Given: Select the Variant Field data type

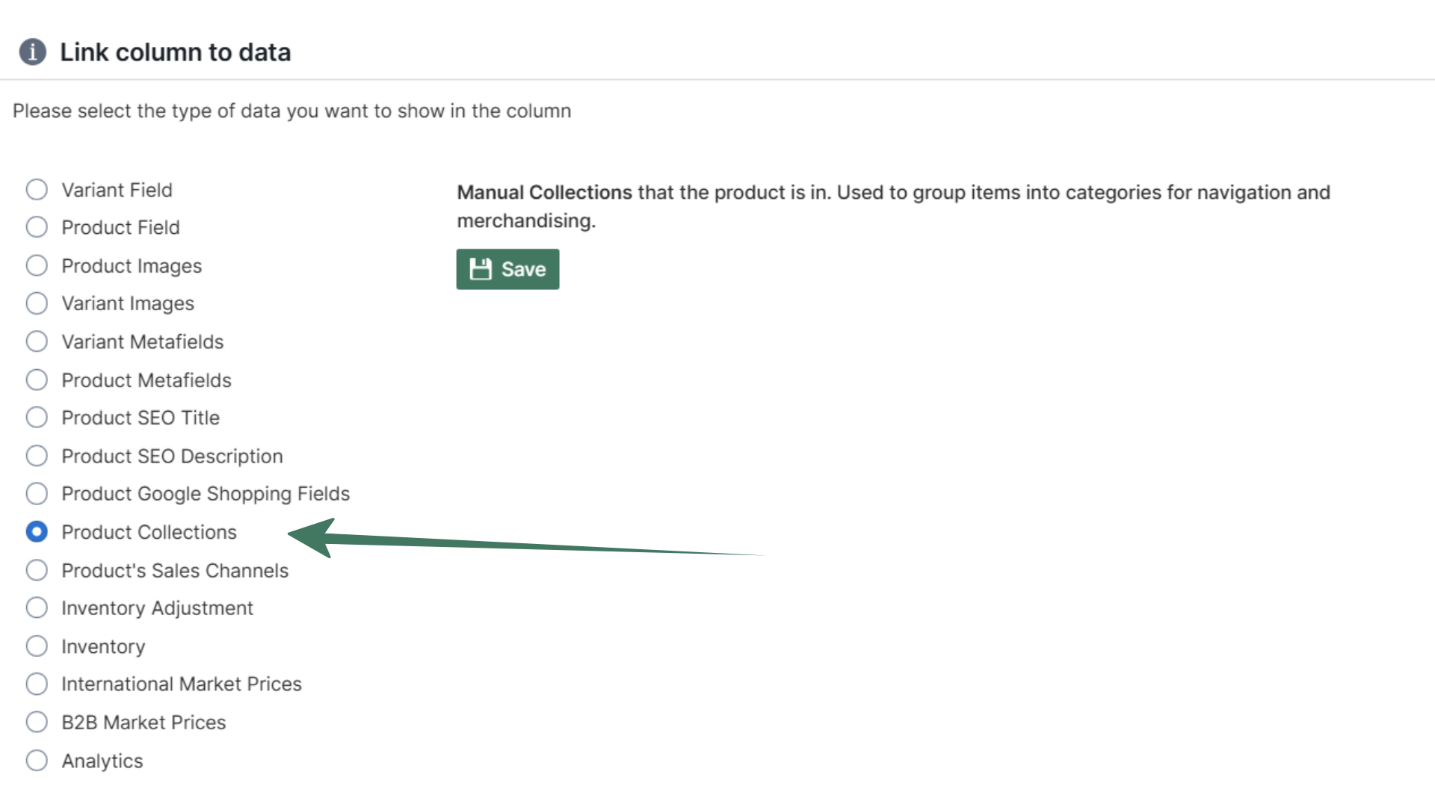Looking at the screenshot, I should pos(37,189).
